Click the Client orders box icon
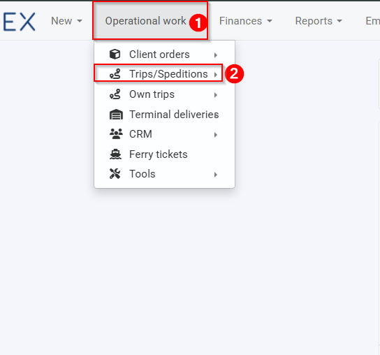 (x=115, y=54)
